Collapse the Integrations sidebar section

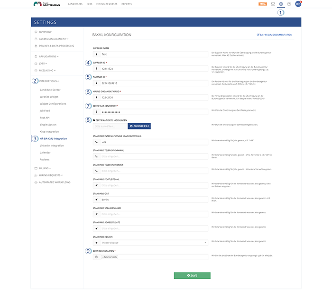(x=49, y=81)
